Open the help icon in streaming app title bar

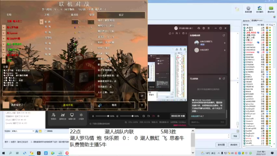click(204, 28)
